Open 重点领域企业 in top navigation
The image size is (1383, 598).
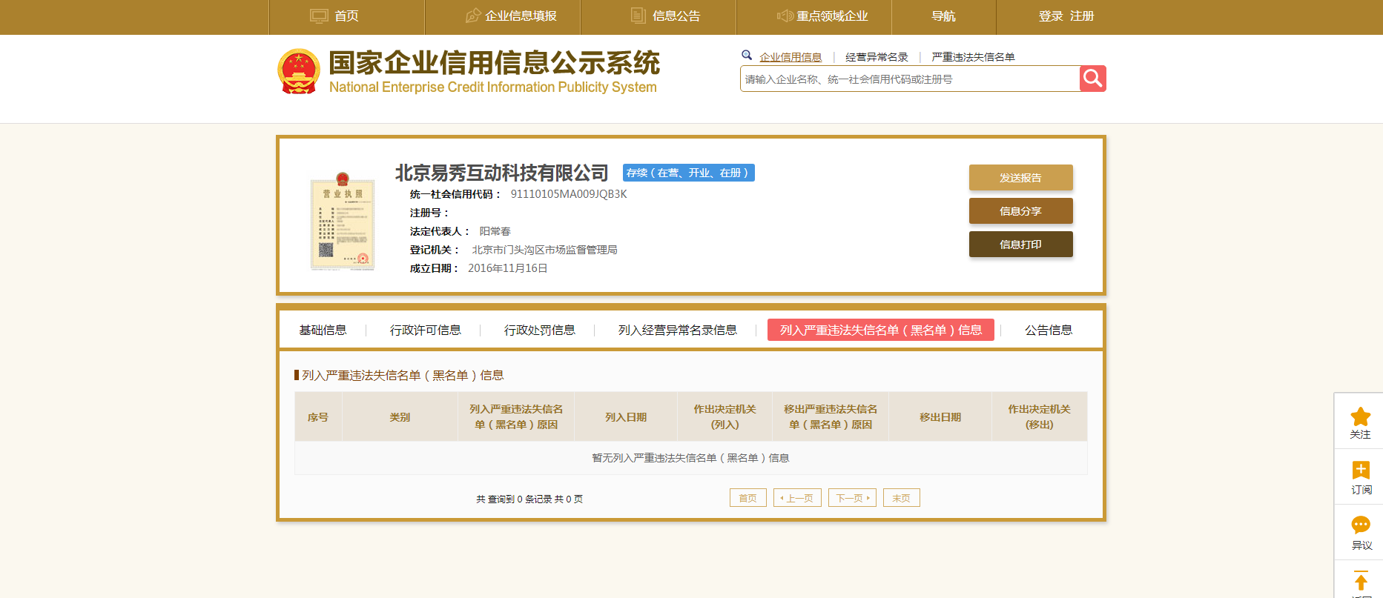point(832,16)
